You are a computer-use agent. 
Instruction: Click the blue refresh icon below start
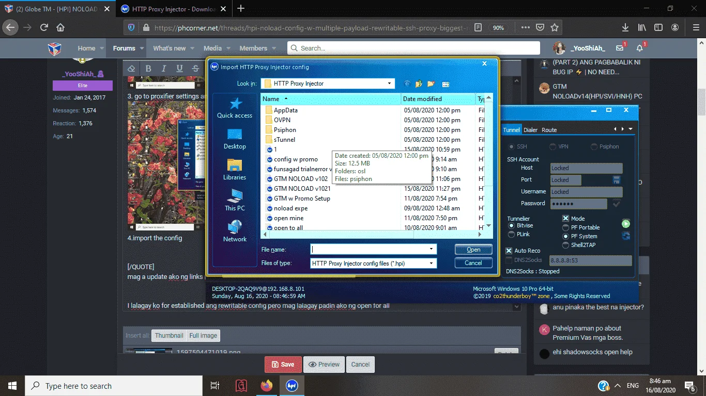[626, 236]
